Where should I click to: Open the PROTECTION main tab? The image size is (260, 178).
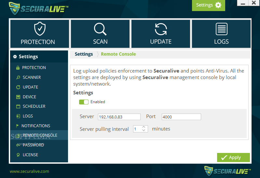40,34
